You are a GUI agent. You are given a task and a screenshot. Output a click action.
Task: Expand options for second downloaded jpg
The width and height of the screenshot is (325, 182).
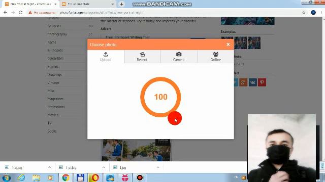[104, 167]
